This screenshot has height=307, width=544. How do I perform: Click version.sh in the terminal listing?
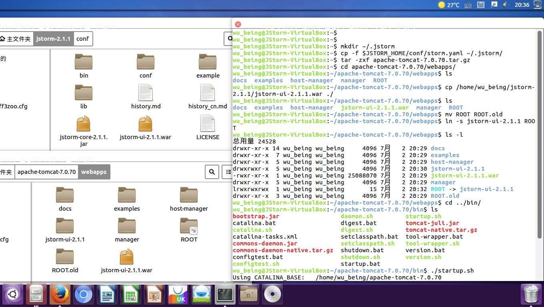(x=424, y=257)
